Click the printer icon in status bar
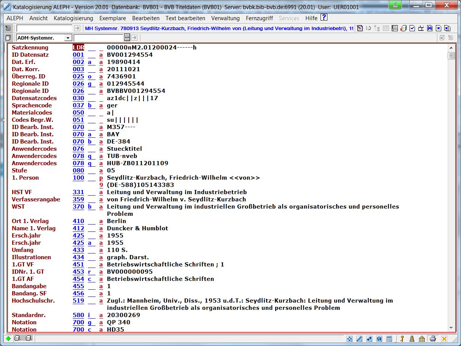The height and width of the screenshot is (346, 461). 433,339
